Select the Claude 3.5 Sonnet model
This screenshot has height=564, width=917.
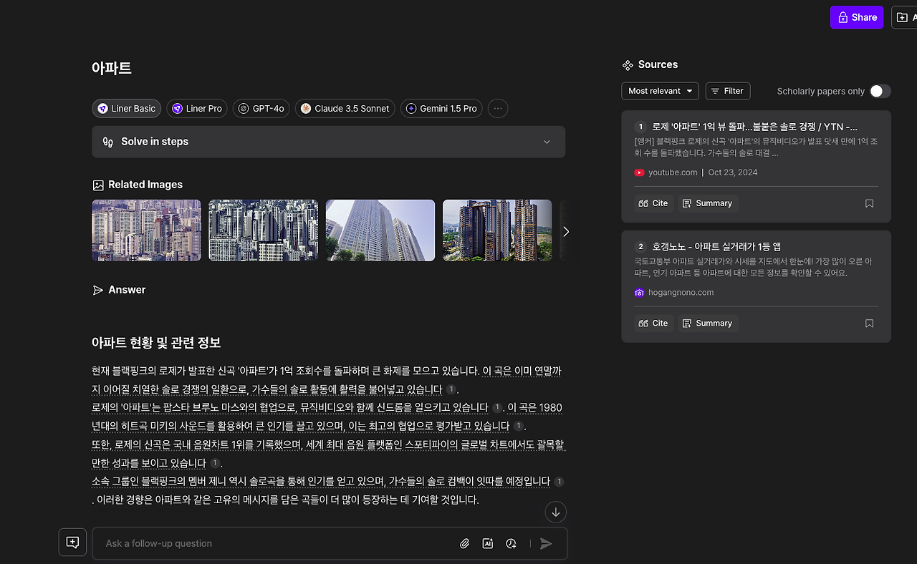point(345,109)
